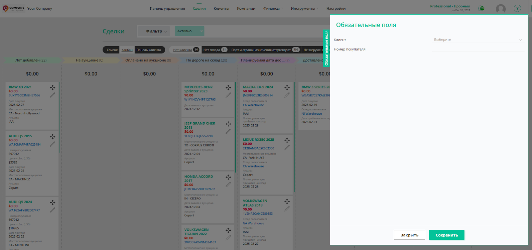Click move icon on MAZDA CX-5 2024 card

point(287,88)
